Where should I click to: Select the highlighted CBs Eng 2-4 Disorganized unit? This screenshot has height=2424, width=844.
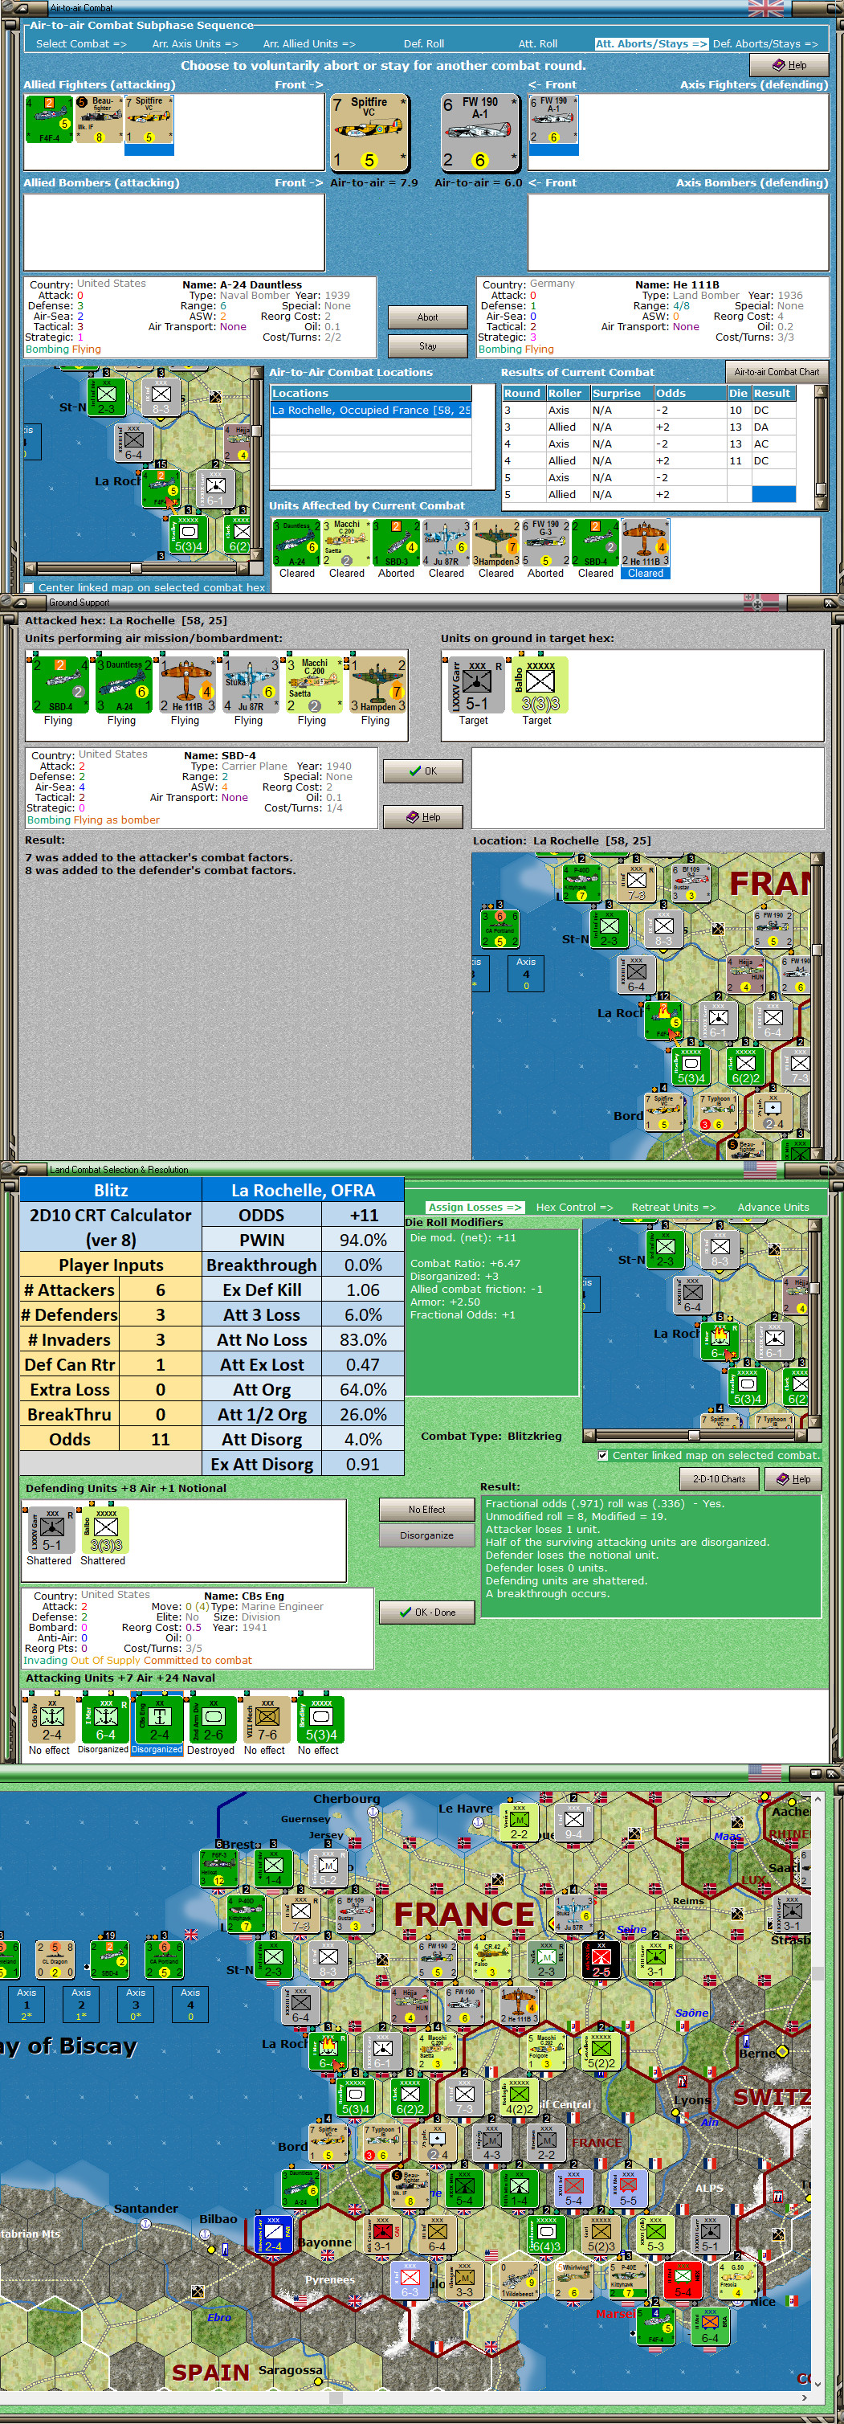tap(157, 1720)
